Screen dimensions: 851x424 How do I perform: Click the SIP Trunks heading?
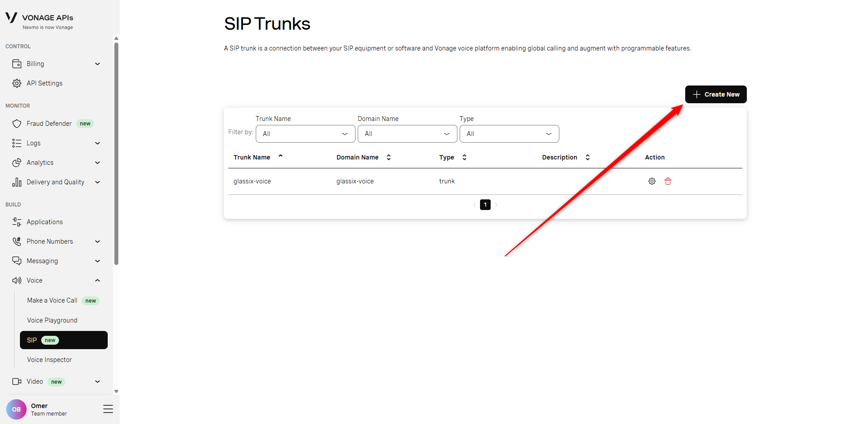pyautogui.click(x=267, y=23)
